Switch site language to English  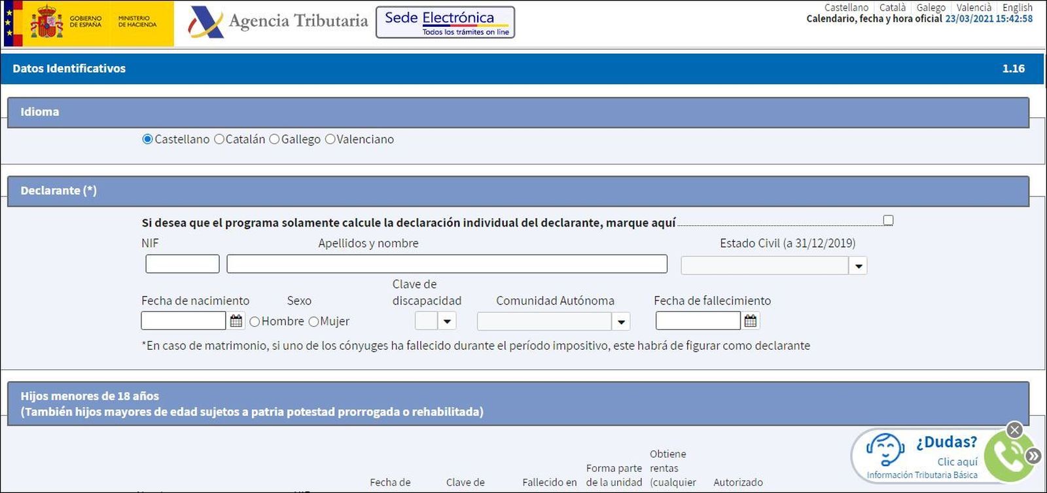click(x=1018, y=7)
